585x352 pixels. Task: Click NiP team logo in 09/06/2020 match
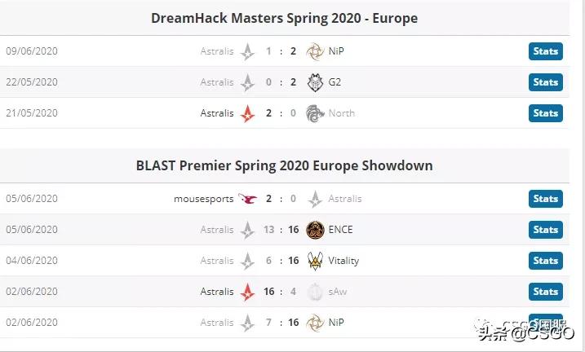(315, 51)
